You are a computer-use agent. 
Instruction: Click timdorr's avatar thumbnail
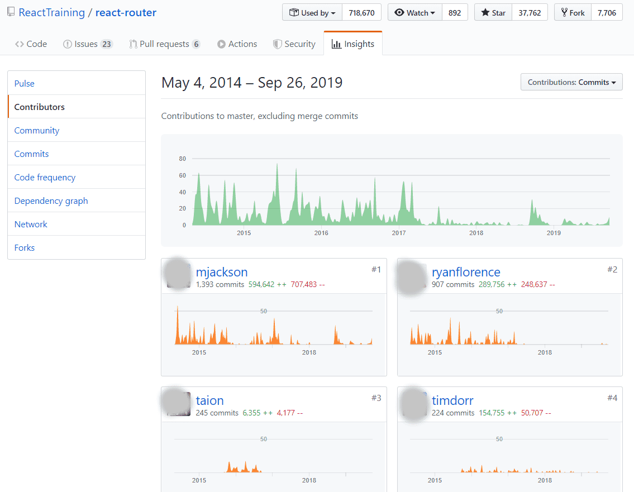414,404
